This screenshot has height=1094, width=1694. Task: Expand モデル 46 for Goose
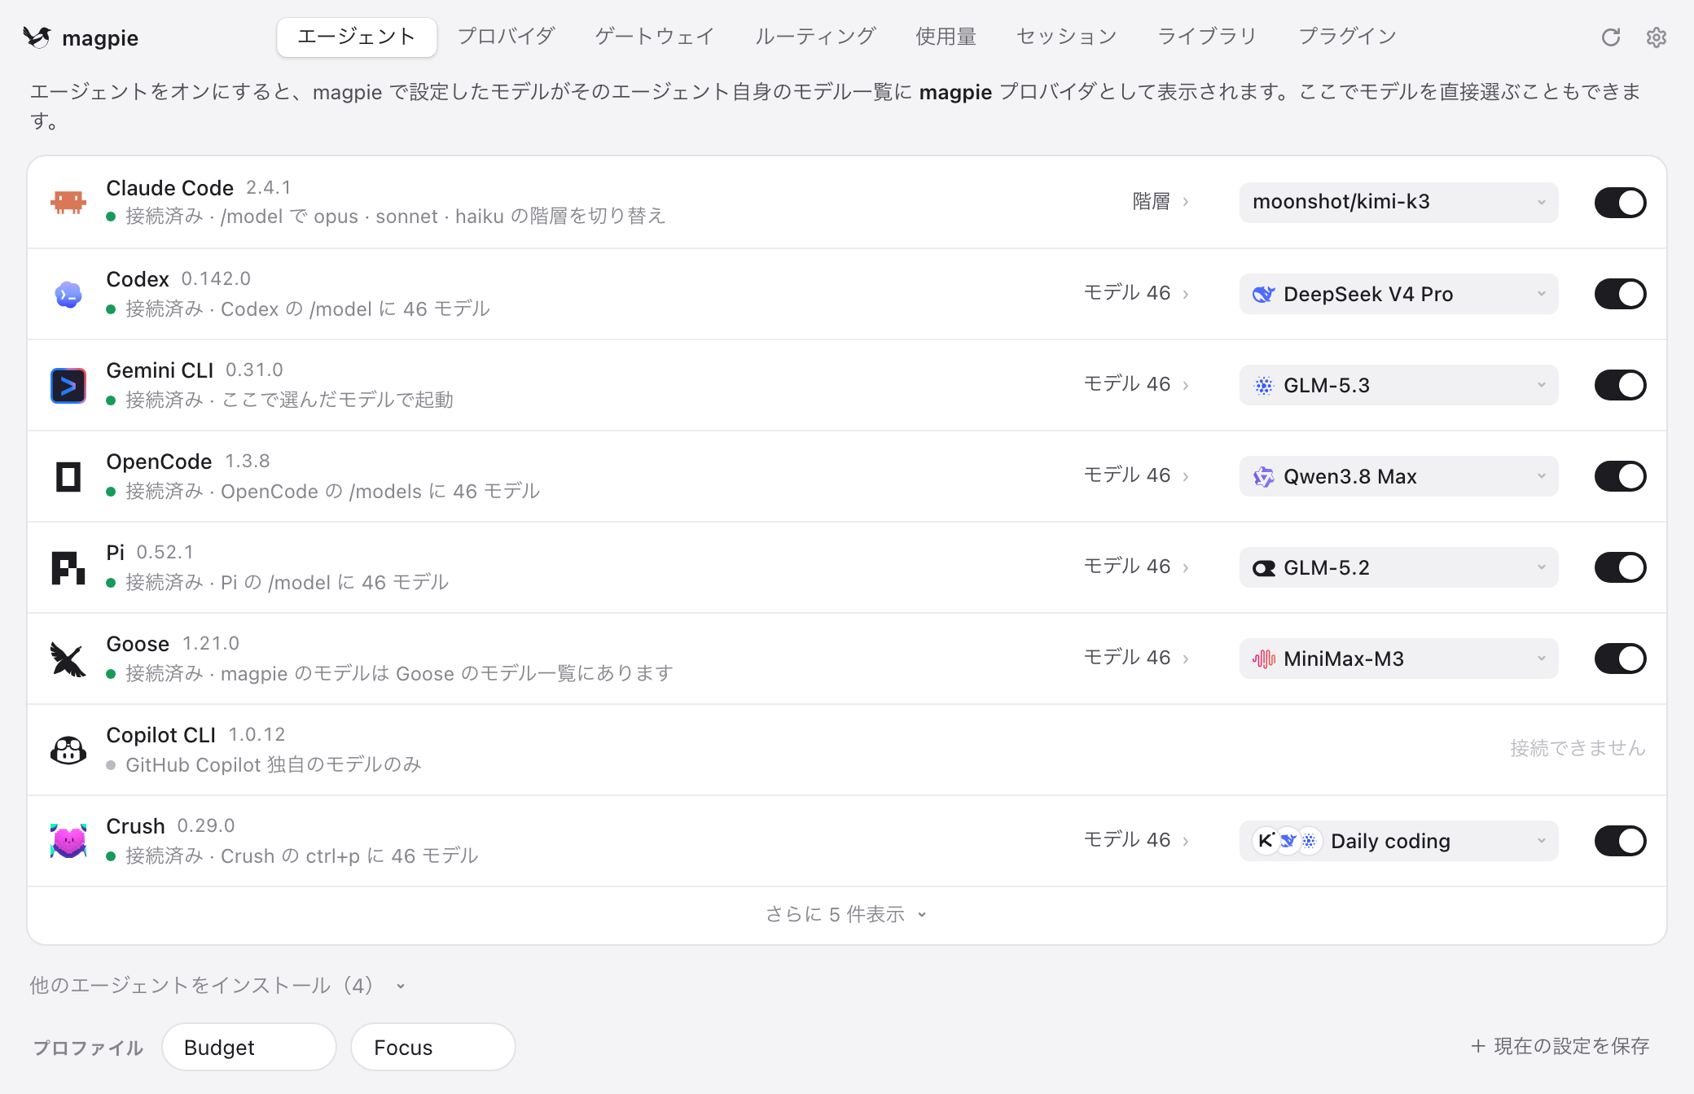[1136, 658]
